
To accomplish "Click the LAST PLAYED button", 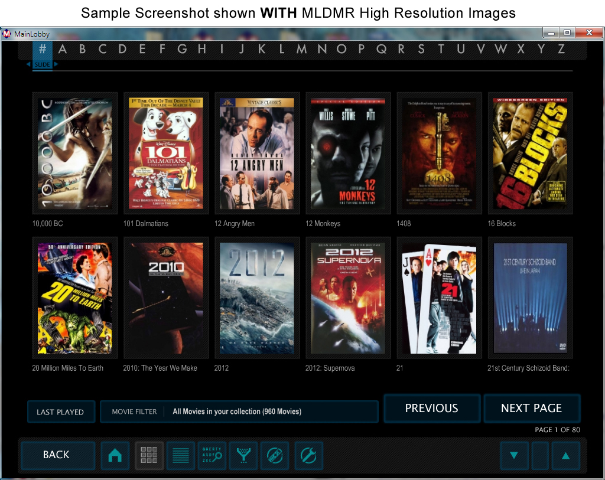I will pyautogui.click(x=61, y=412).
